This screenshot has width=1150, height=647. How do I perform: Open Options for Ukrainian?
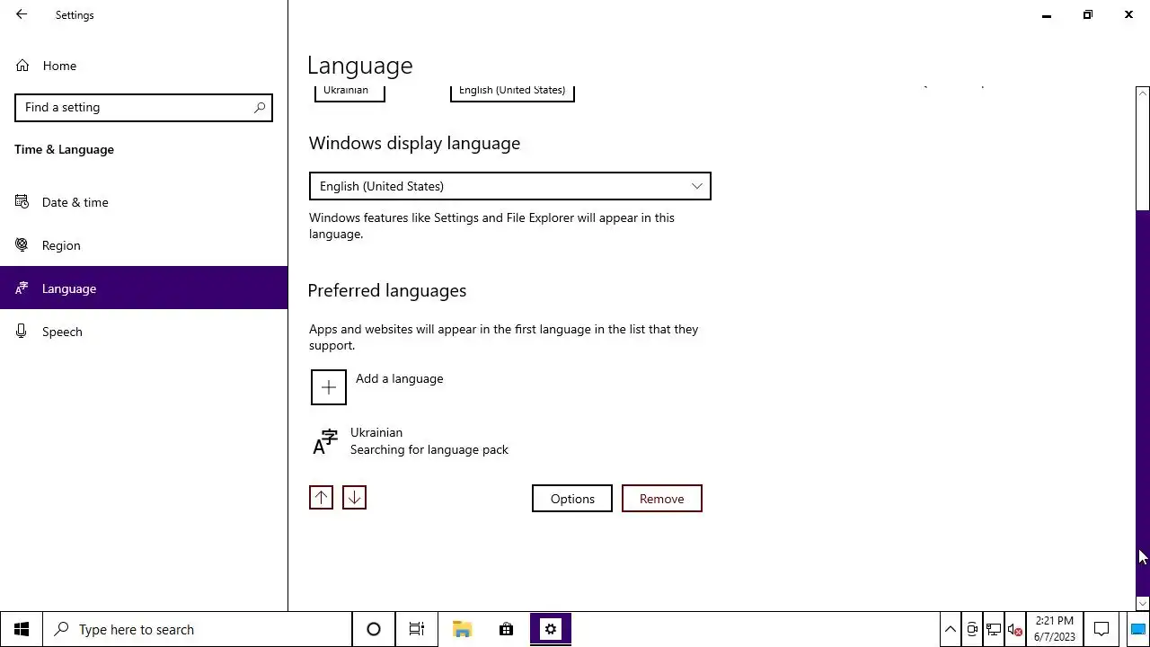point(572,499)
